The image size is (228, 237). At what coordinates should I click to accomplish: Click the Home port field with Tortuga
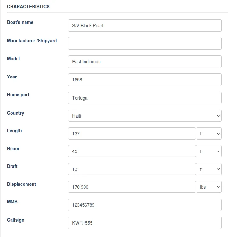[x=145, y=98]
